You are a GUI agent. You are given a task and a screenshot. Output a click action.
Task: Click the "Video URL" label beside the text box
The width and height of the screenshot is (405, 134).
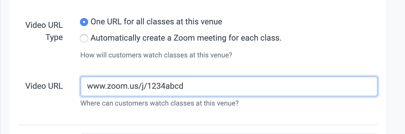pos(44,86)
